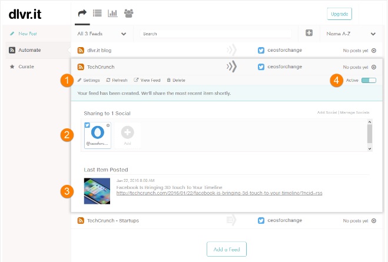
Task: Click status circle icon on TechCrunch Startups row
Action: (374, 221)
